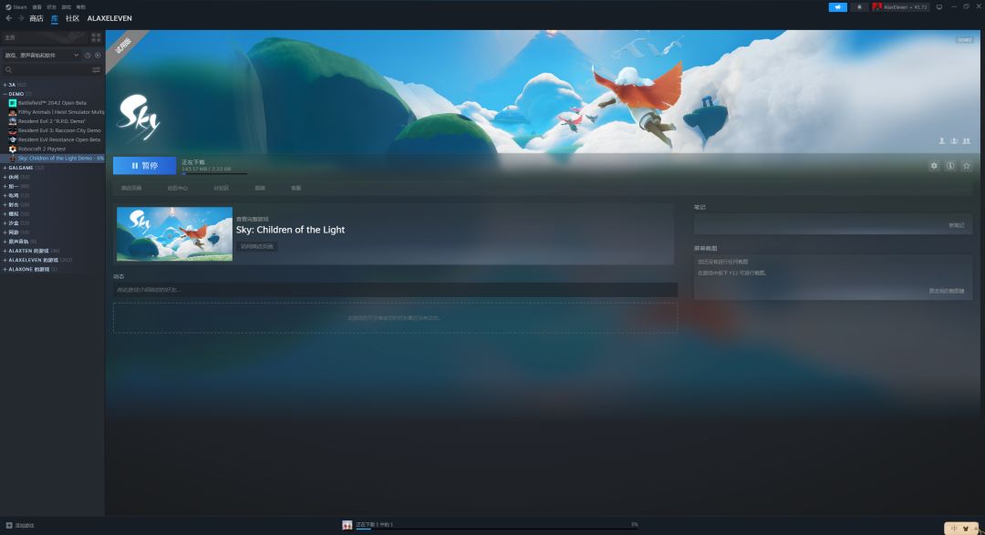Open the games and software filter dropdown
Screen dimensions: 985x535
click(41, 56)
